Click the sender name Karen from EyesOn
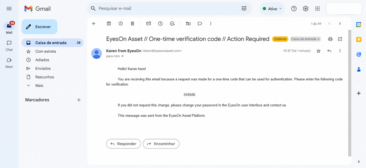Image resolution: width=366 pixels, height=168 pixels. pyautogui.click(x=124, y=51)
